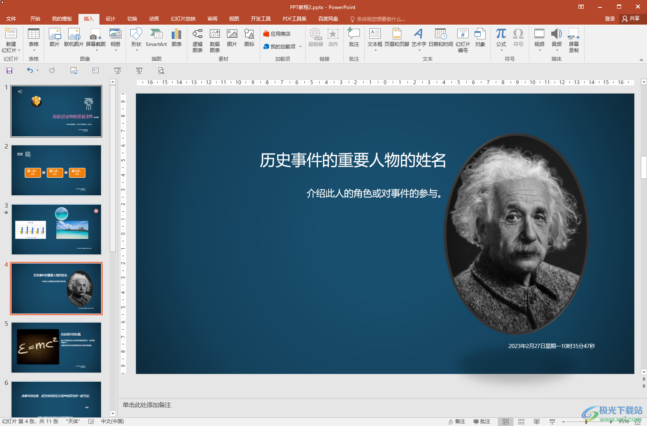This screenshot has height=426, width=647.
Task: Click the date text on slide
Action: (552, 346)
